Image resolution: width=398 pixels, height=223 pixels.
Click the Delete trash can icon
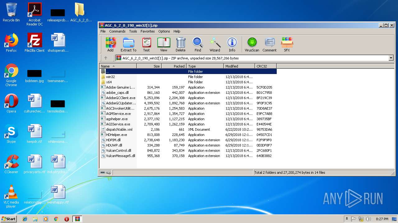pyautogui.click(x=180, y=44)
